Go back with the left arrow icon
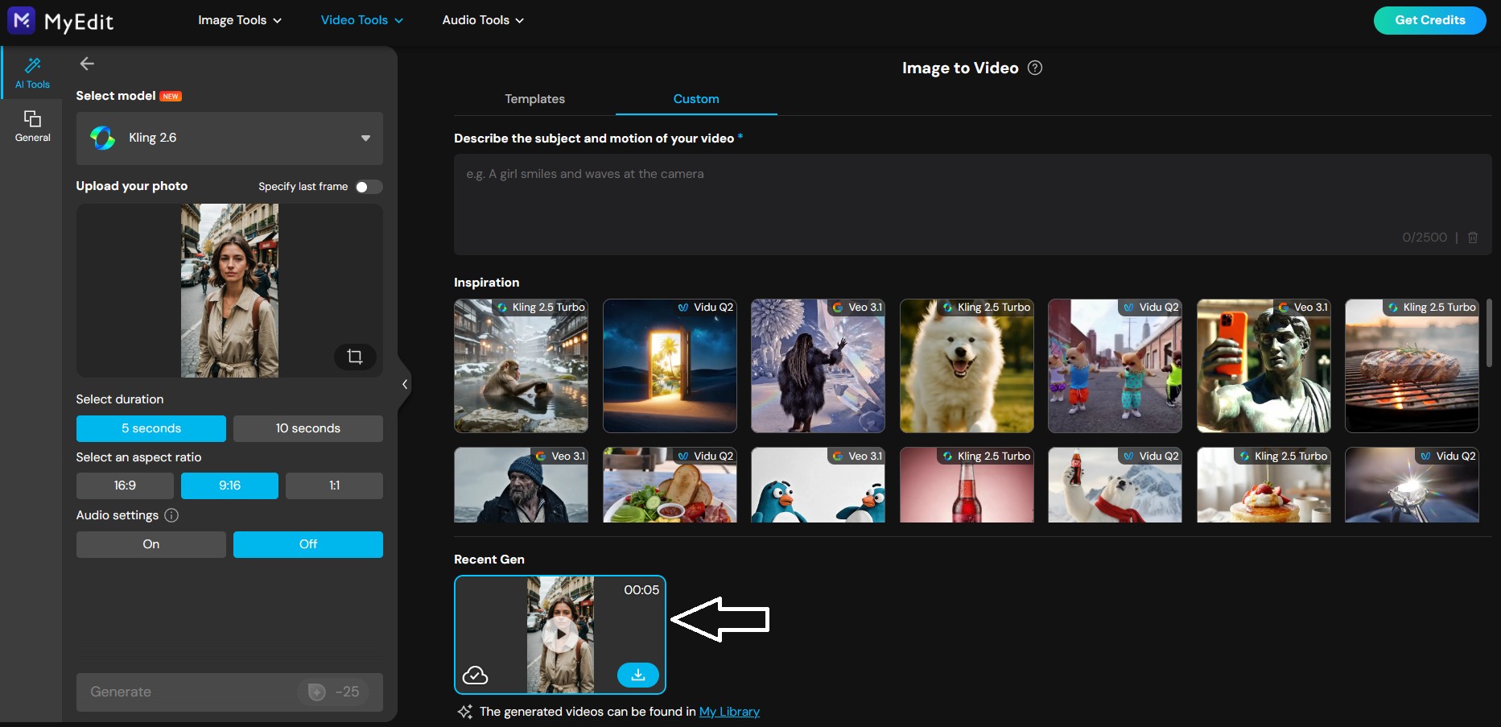Screen dimensions: 1501x727 click(x=87, y=64)
